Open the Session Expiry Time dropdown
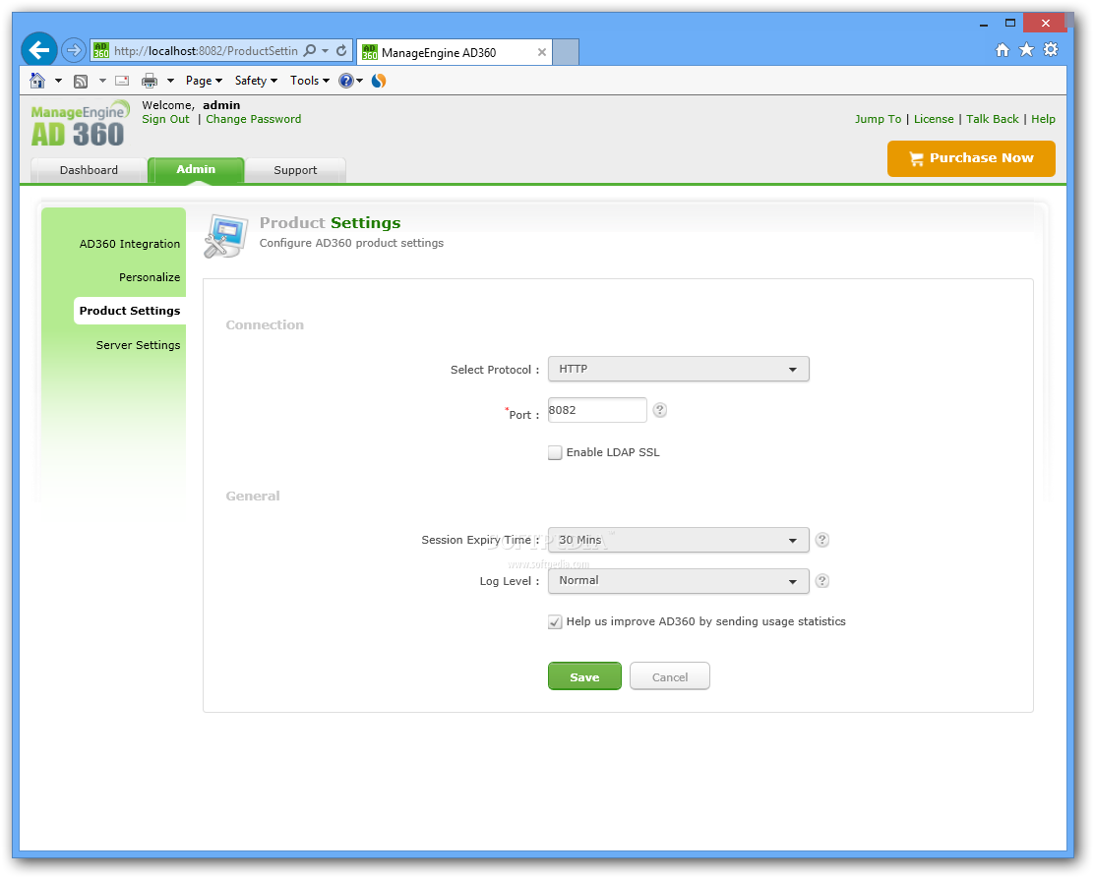 coord(678,540)
